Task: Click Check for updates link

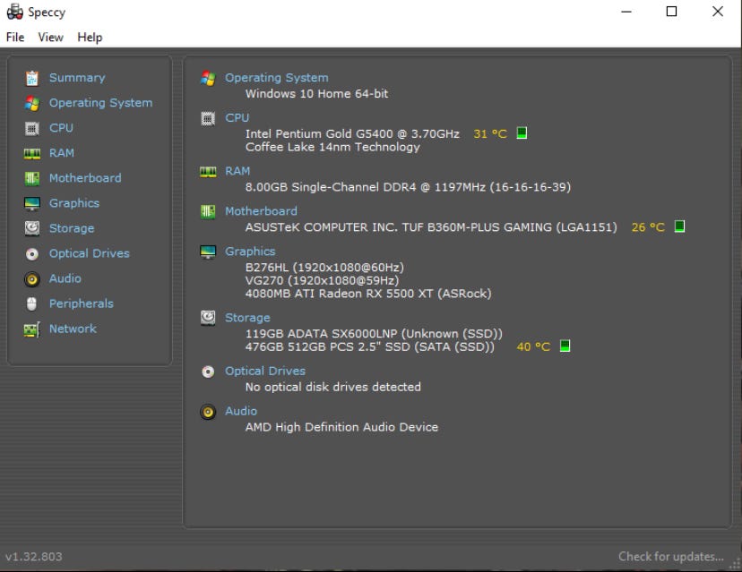Action: point(671,557)
